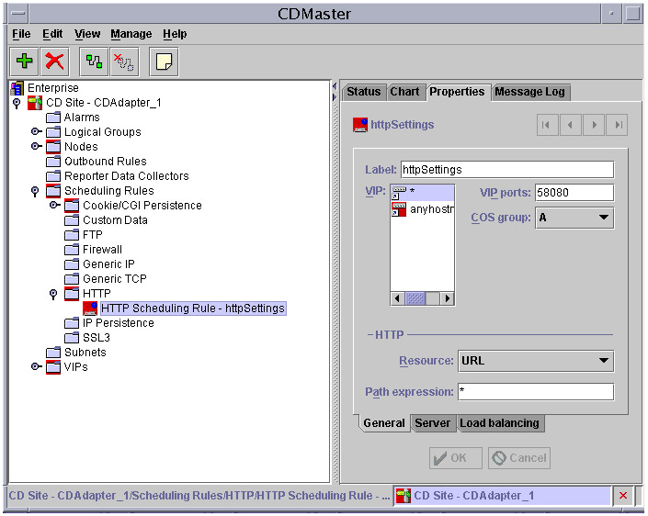Open the COS group dropdown
Screen dimensions: 648x516
[574, 218]
